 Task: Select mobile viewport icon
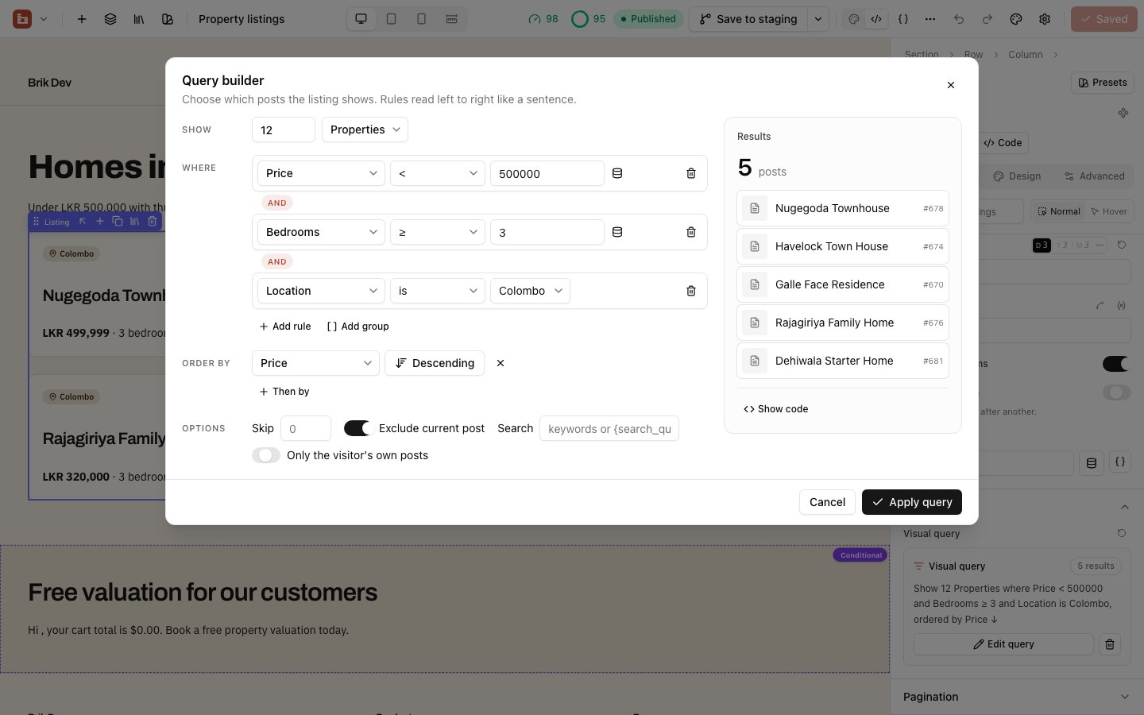point(422,19)
